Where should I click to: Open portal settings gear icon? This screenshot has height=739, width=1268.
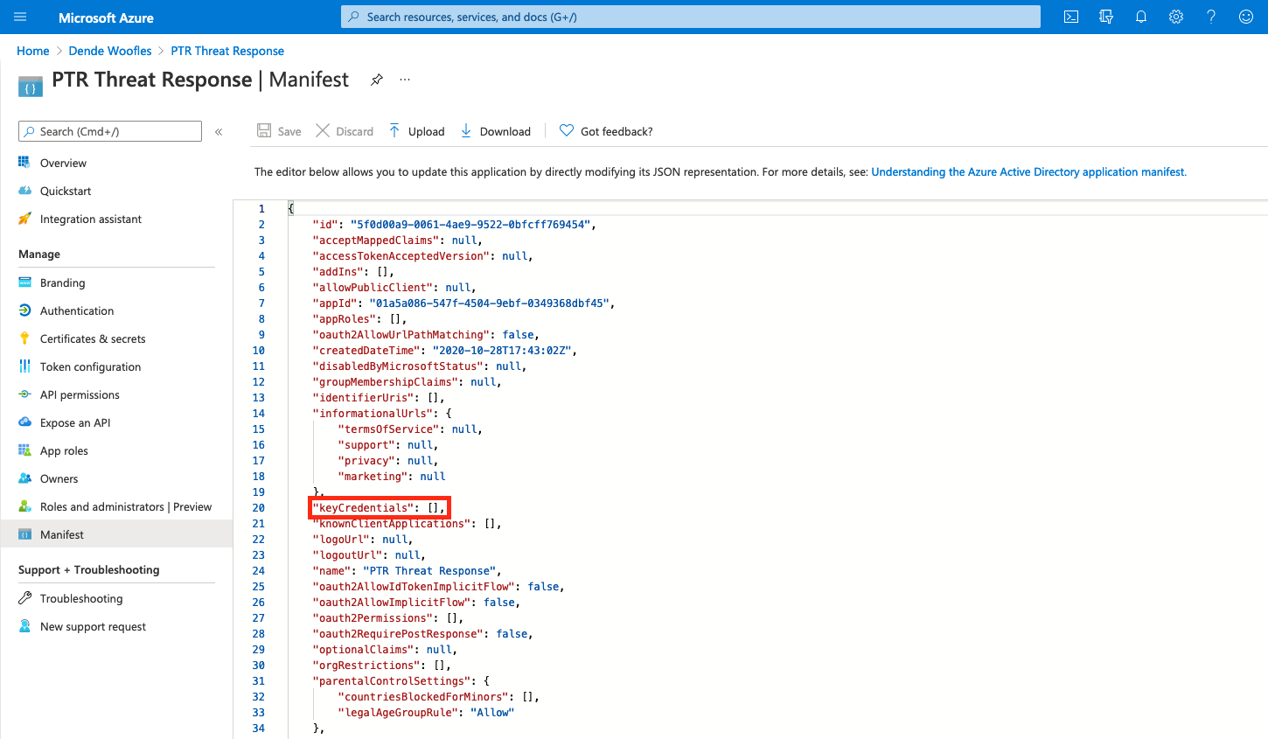click(x=1176, y=17)
